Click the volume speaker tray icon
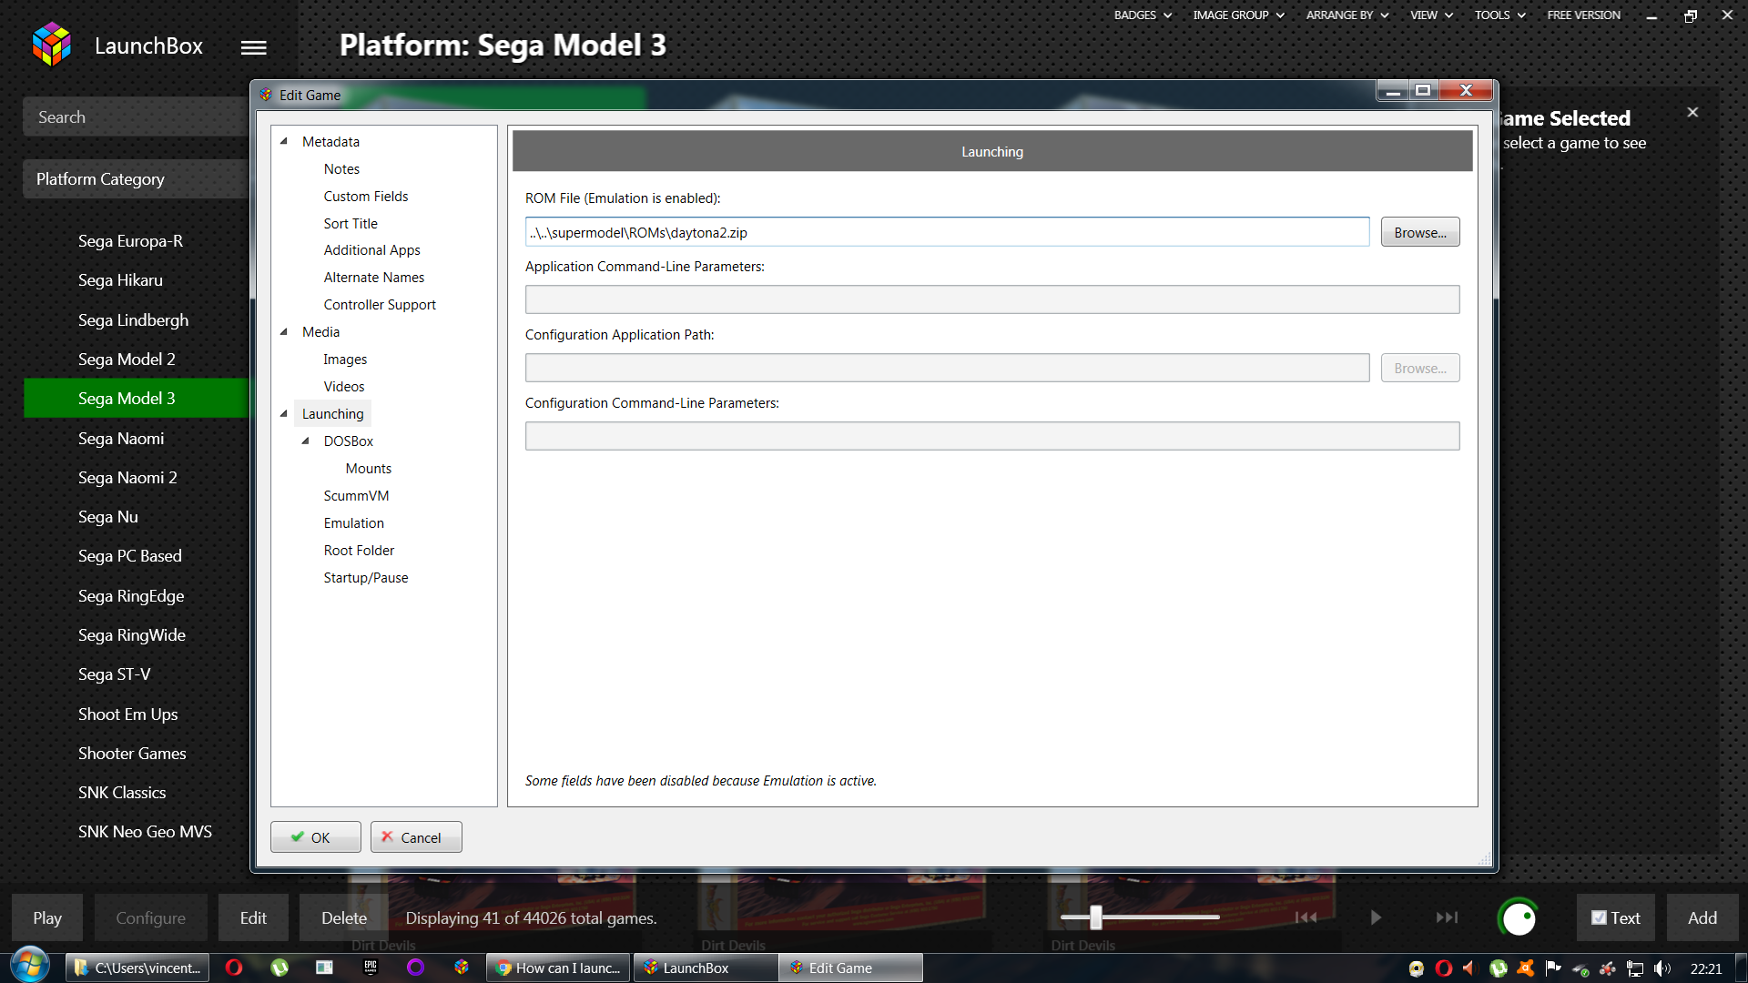 pos(1662,968)
